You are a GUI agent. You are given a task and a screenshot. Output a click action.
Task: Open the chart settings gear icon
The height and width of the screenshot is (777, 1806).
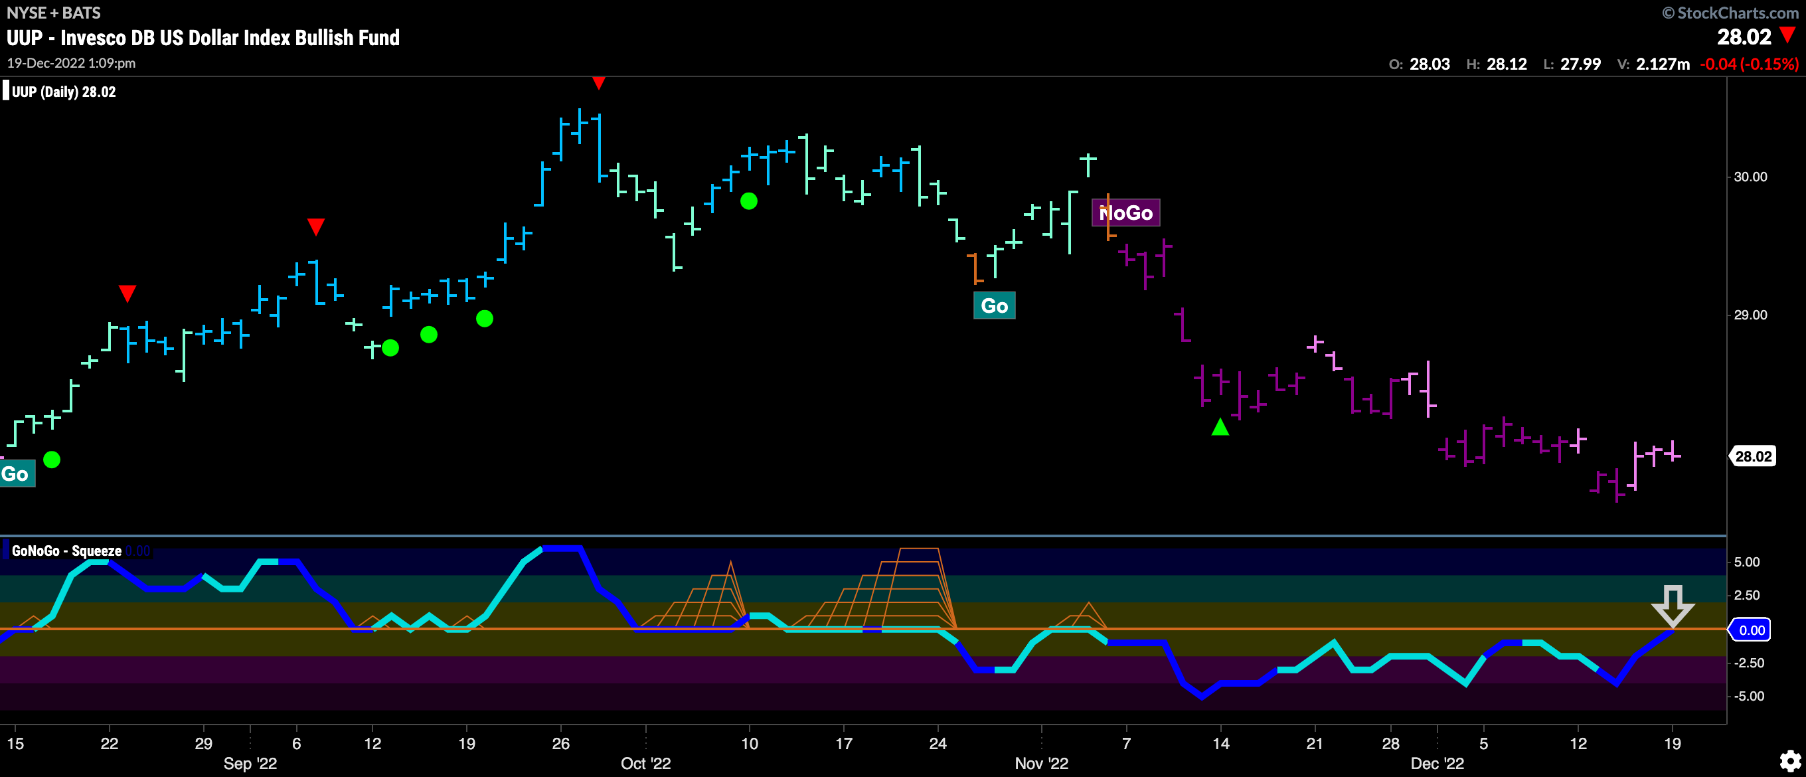[1790, 760]
